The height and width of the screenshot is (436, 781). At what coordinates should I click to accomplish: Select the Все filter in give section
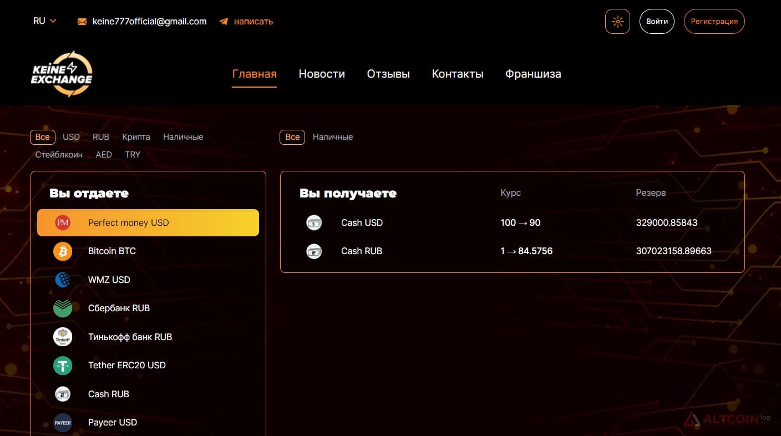tap(43, 137)
